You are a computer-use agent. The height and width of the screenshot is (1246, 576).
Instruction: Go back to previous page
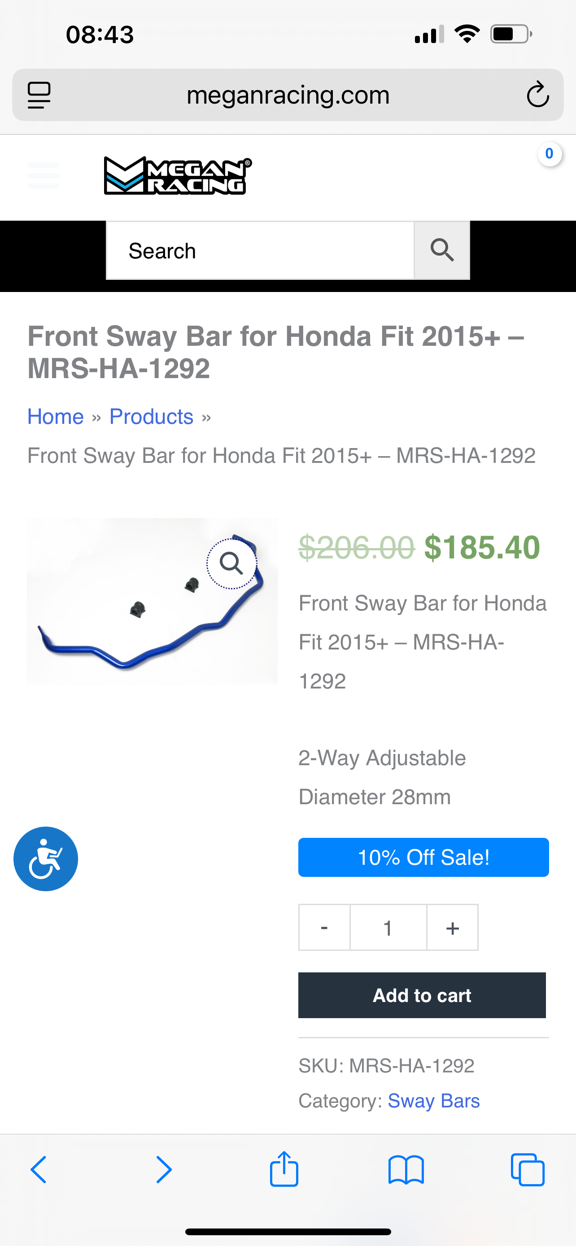coord(39,1170)
